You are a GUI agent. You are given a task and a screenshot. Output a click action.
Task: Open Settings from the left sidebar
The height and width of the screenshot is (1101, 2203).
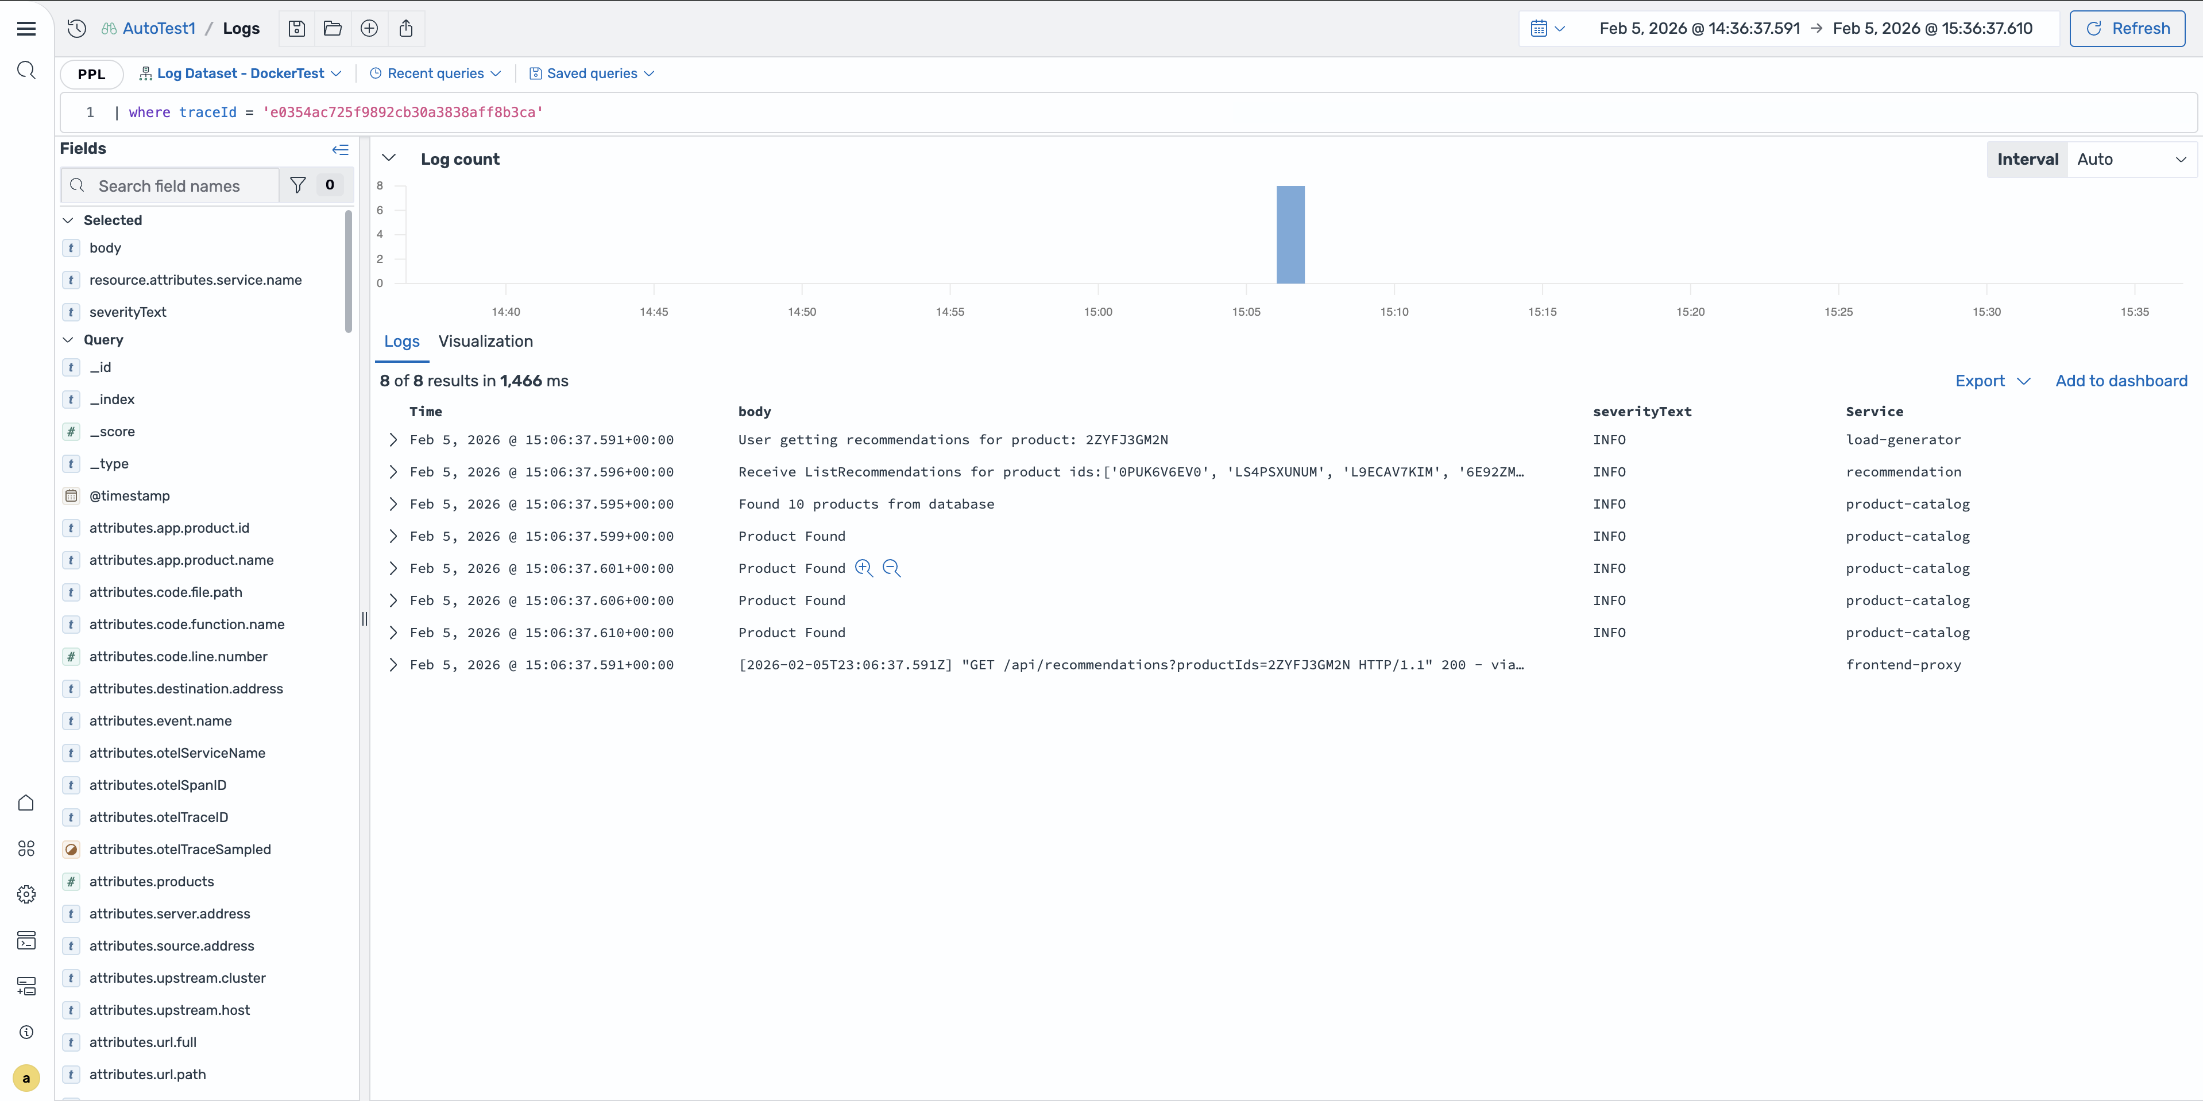[26, 893]
